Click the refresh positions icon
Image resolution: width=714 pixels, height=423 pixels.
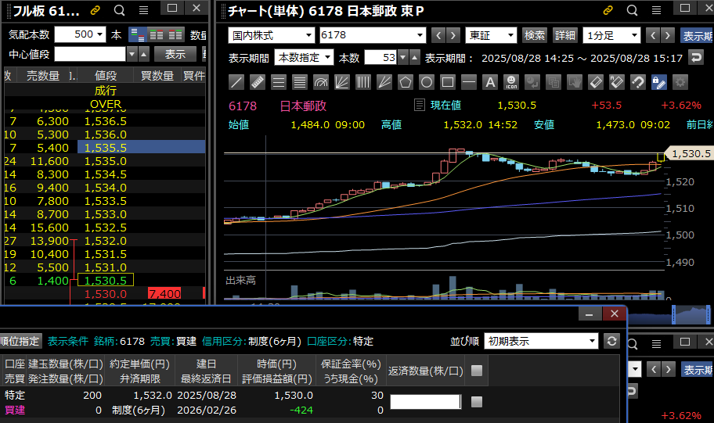tap(611, 341)
